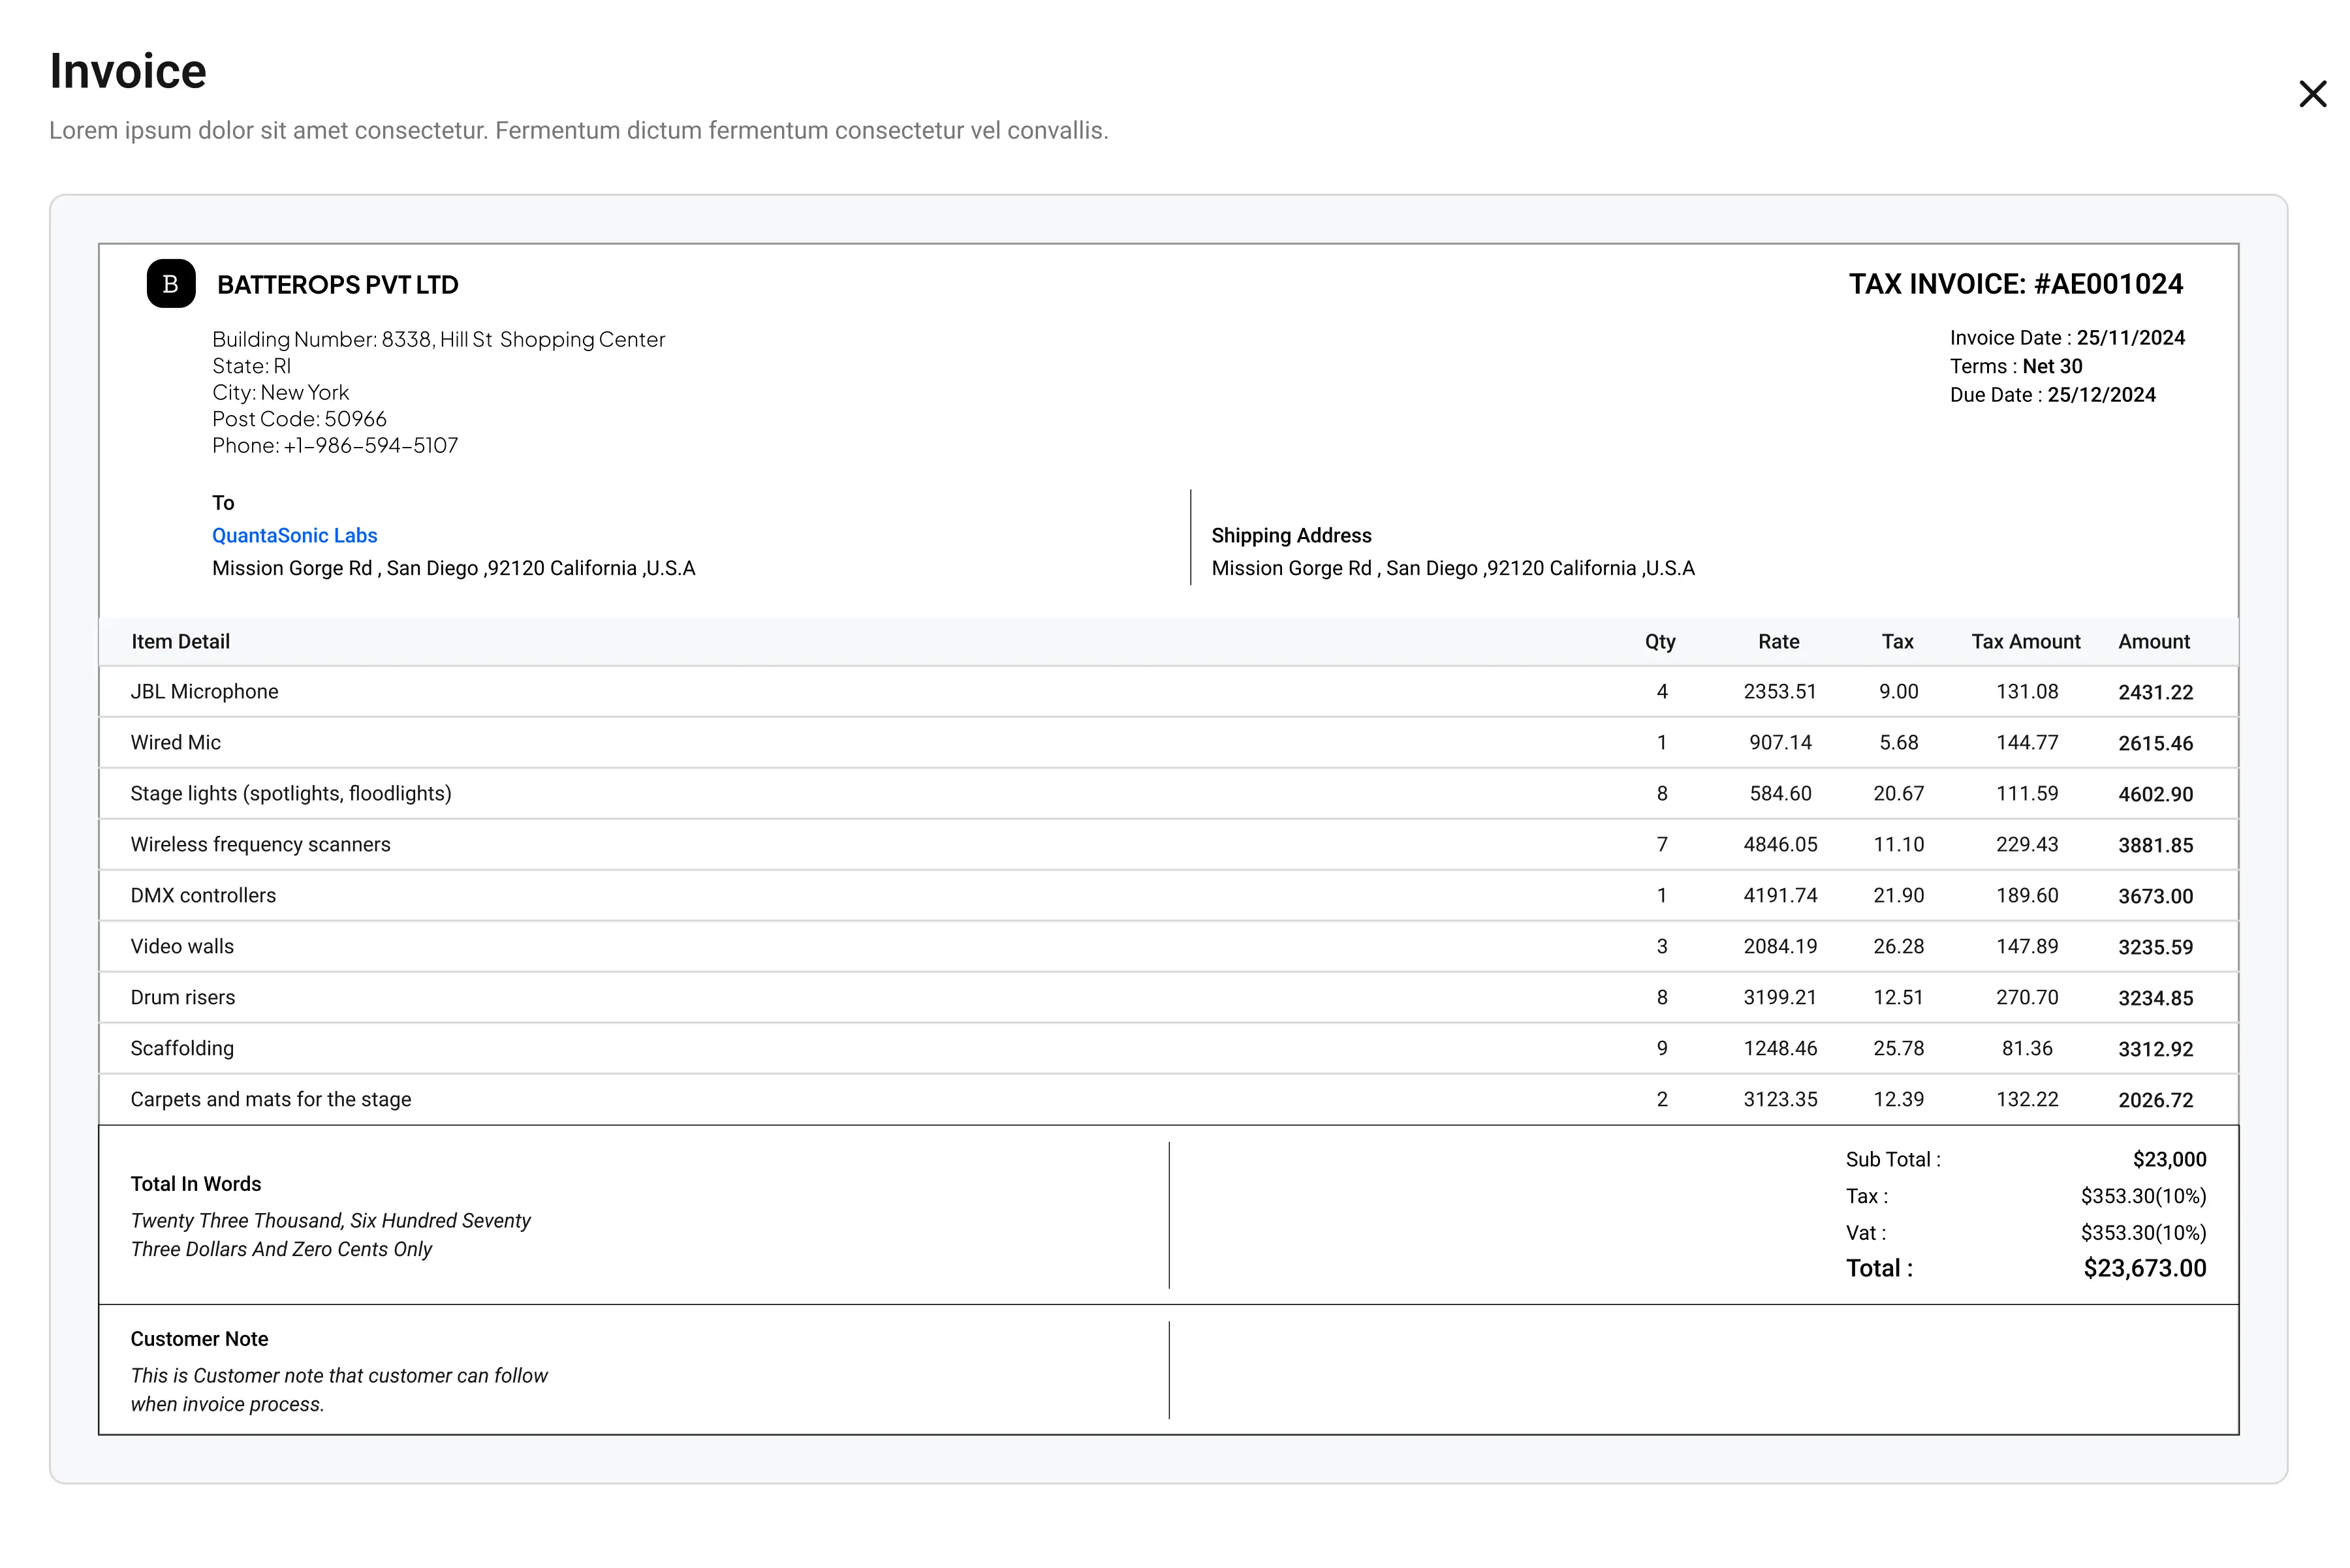Click the Batterops B logo icon
Screen dimensions: 2350x1568
pyautogui.click(x=171, y=284)
